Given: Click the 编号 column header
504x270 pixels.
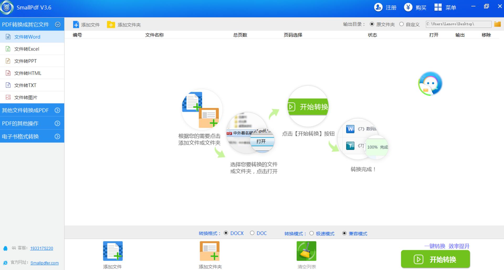Looking at the screenshot, I should pyautogui.click(x=77, y=35).
